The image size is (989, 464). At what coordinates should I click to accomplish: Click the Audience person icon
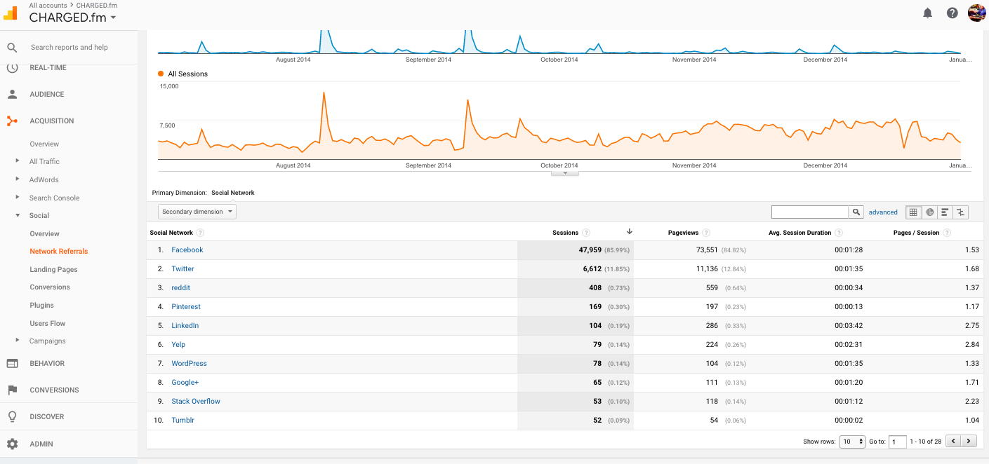(12, 94)
